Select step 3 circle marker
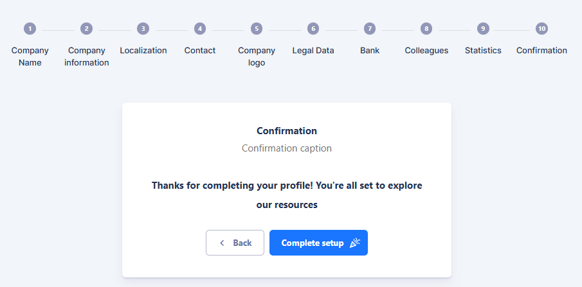 pos(143,29)
